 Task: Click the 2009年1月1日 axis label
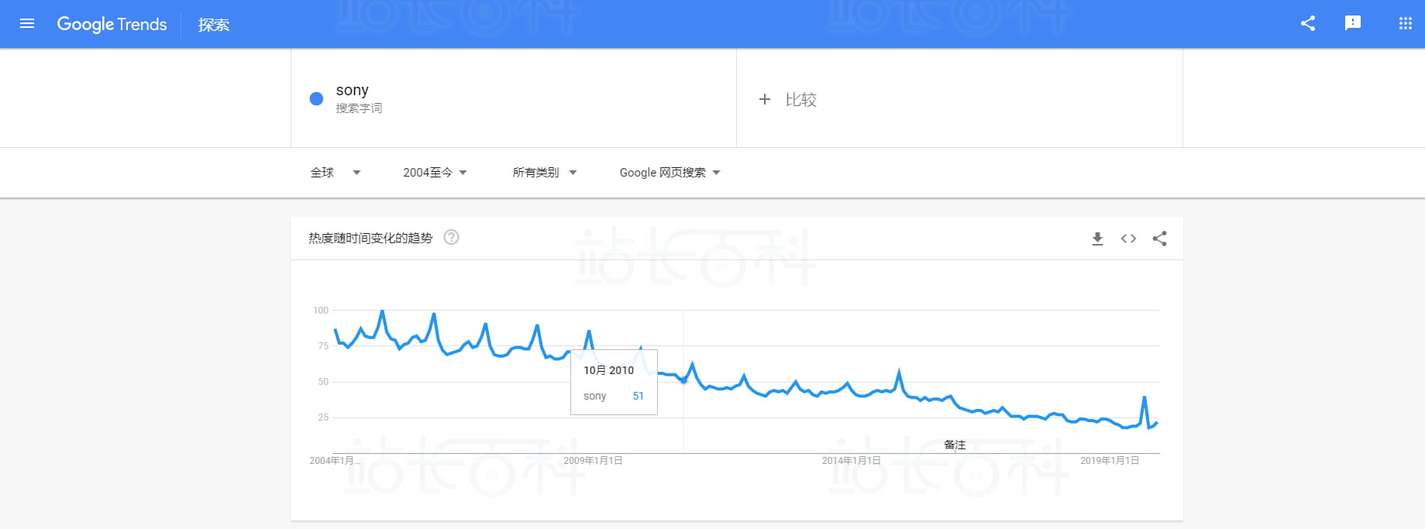click(593, 460)
